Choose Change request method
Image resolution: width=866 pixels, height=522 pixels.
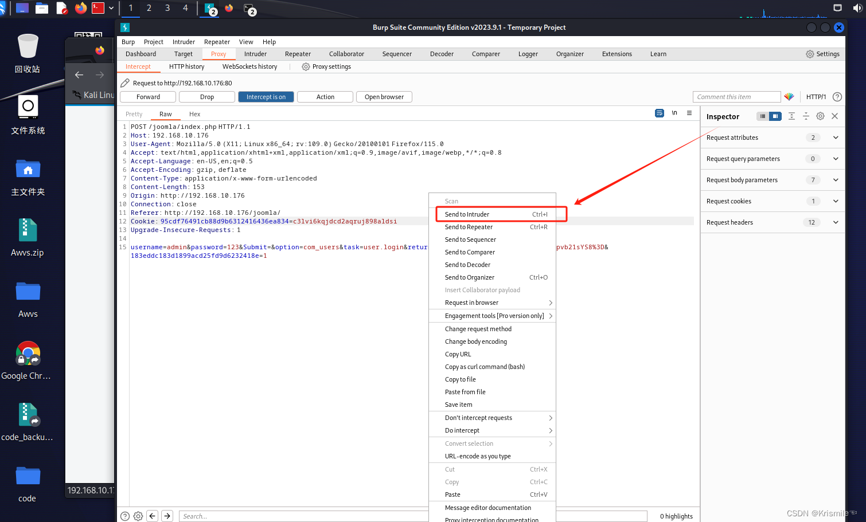493,329
